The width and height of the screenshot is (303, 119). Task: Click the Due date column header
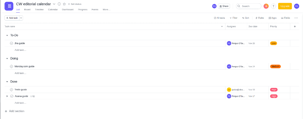pyautogui.click(x=253, y=26)
